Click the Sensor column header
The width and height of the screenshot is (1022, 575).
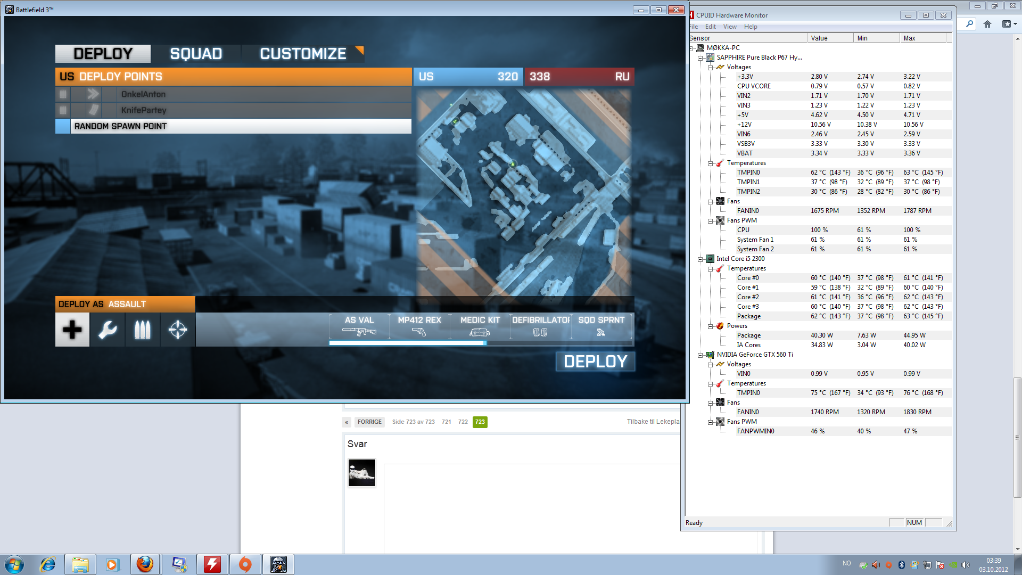(747, 38)
